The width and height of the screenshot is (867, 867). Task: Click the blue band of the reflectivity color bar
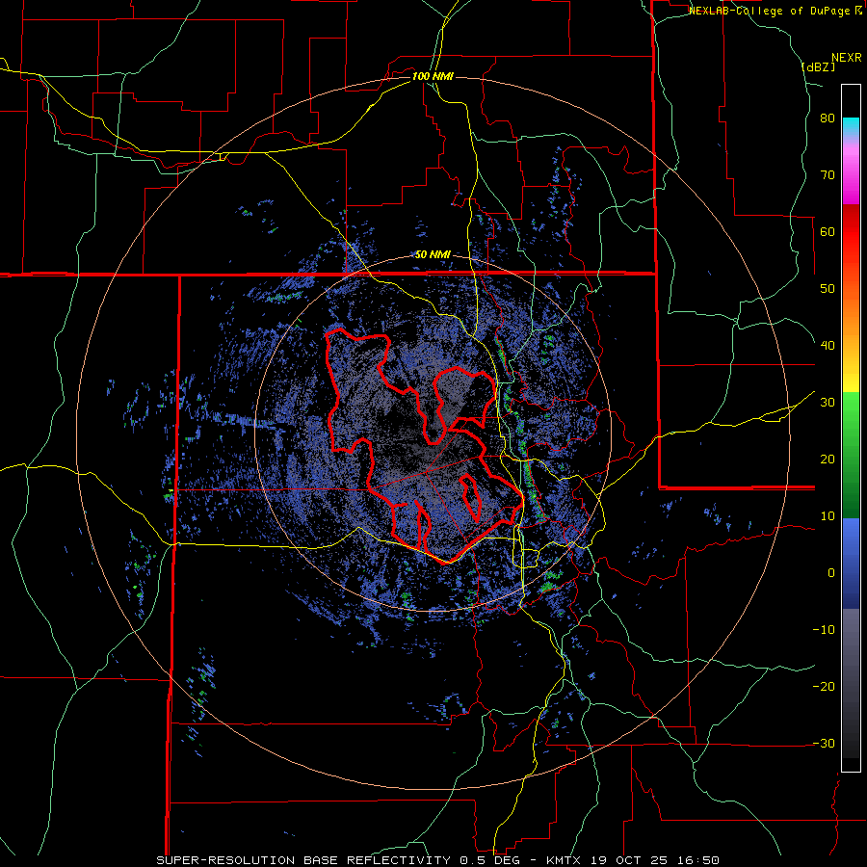[x=851, y=564]
